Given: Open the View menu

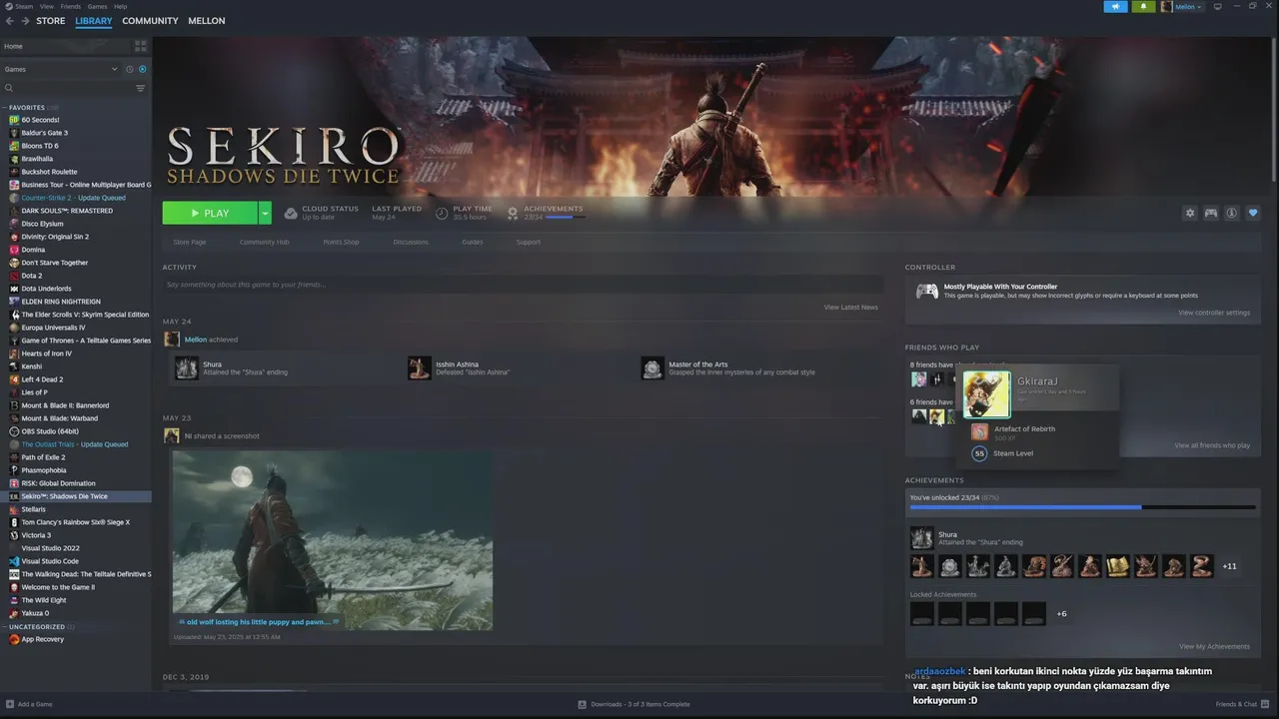Looking at the screenshot, I should (47, 6).
